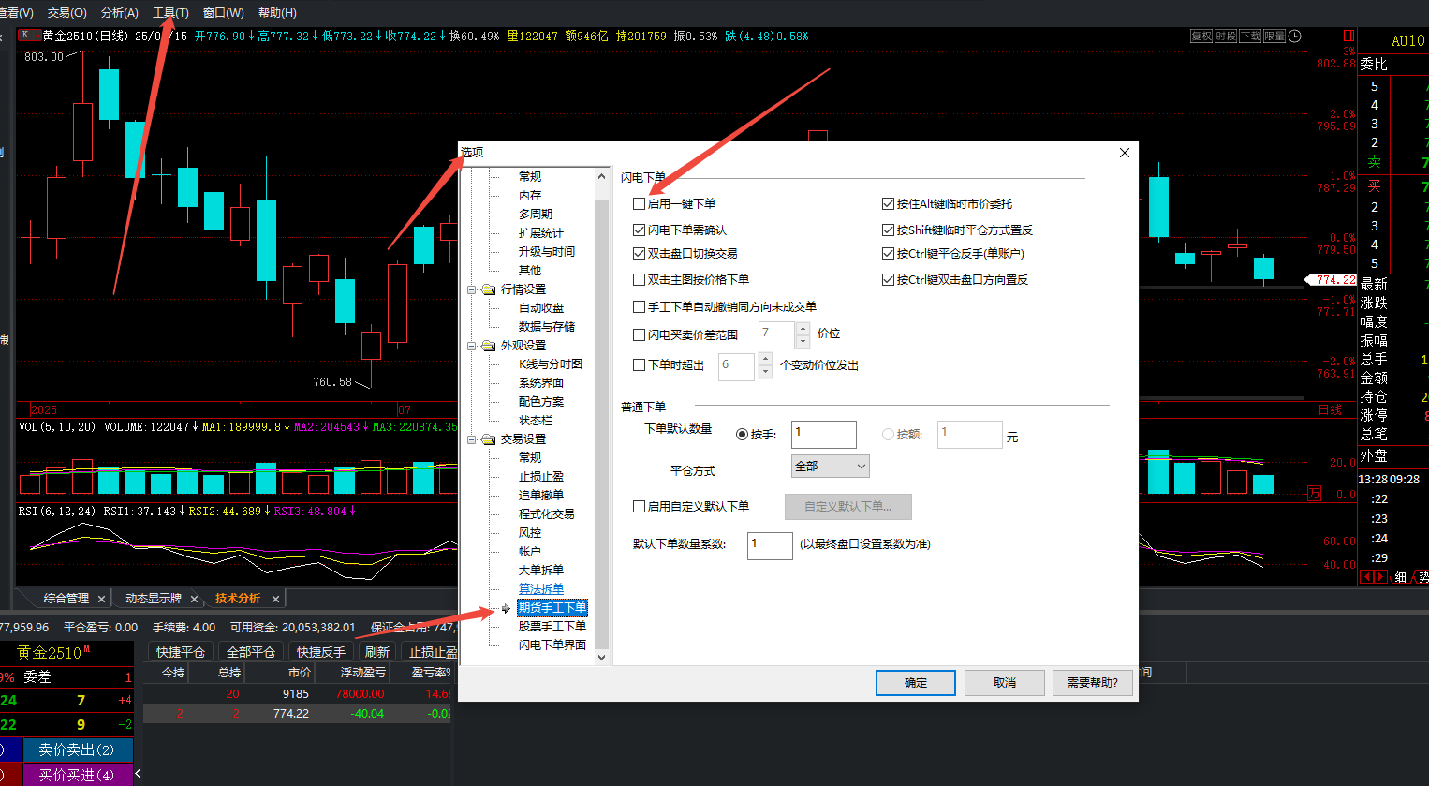Collapse the 交易设置 tree node
Viewport: 1429px width, 786px height.
(472, 439)
